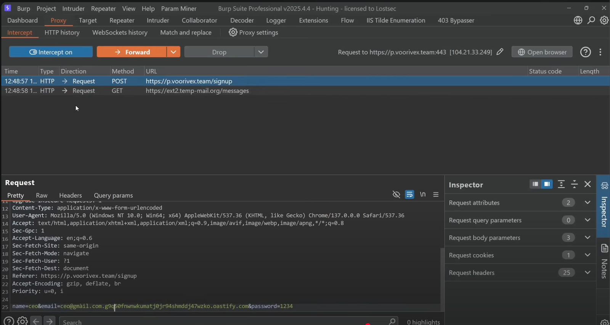Sort by Status code column
The width and height of the screenshot is (610, 325).
pos(545,71)
